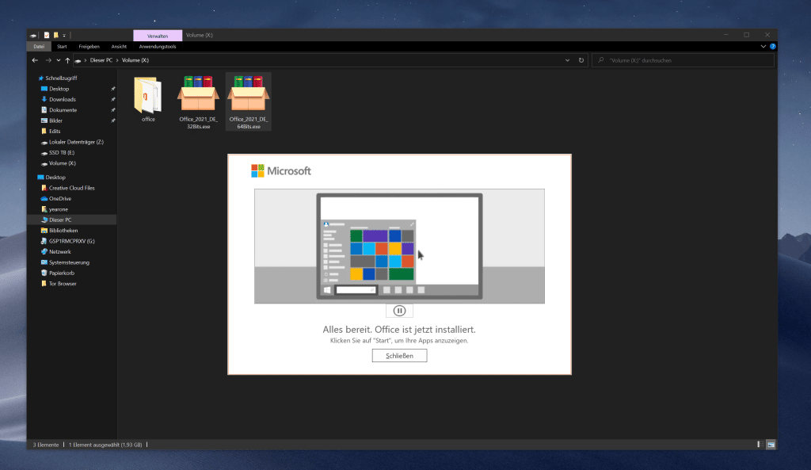Image resolution: width=811 pixels, height=470 pixels.
Task: Go up one folder level
Action: pyautogui.click(x=67, y=60)
